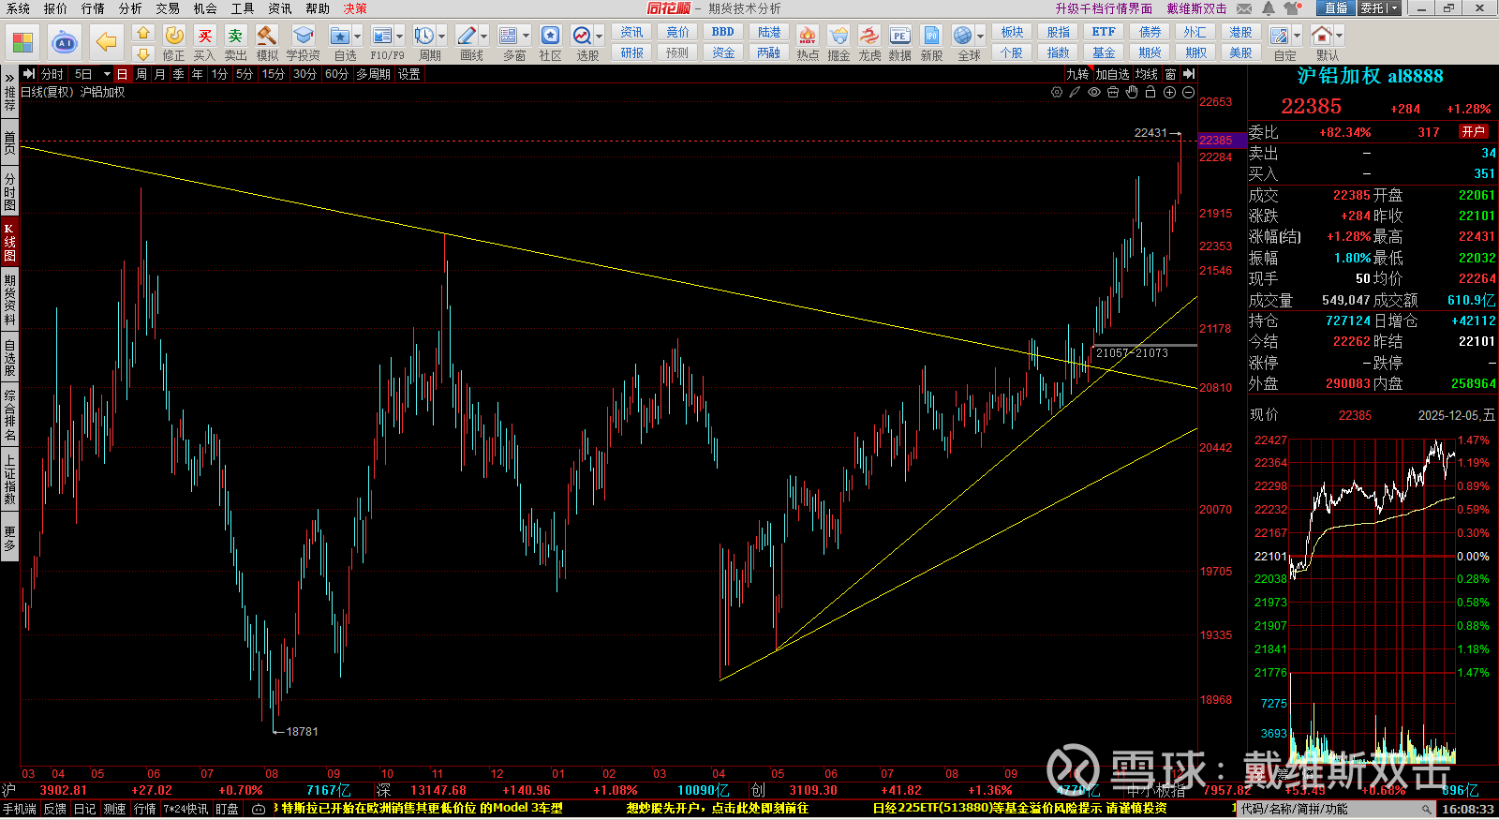The width and height of the screenshot is (1499, 820).
Task: Click the yellow back arrow icon
Action: (107, 42)
